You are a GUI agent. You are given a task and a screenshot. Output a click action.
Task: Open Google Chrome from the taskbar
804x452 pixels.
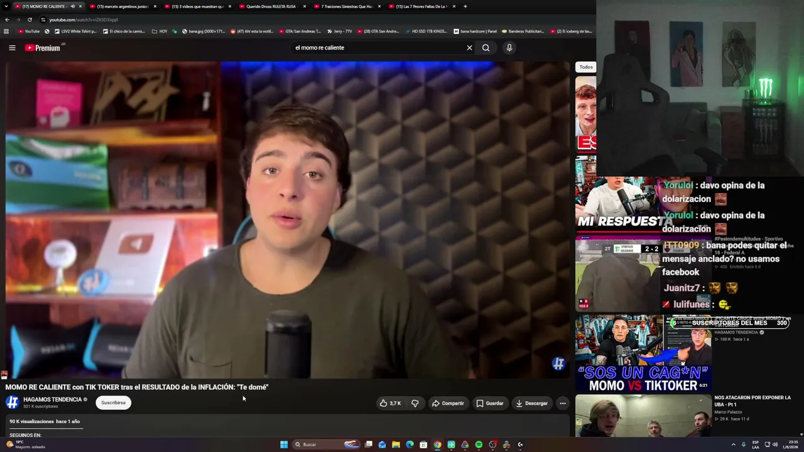coord(437,444)
